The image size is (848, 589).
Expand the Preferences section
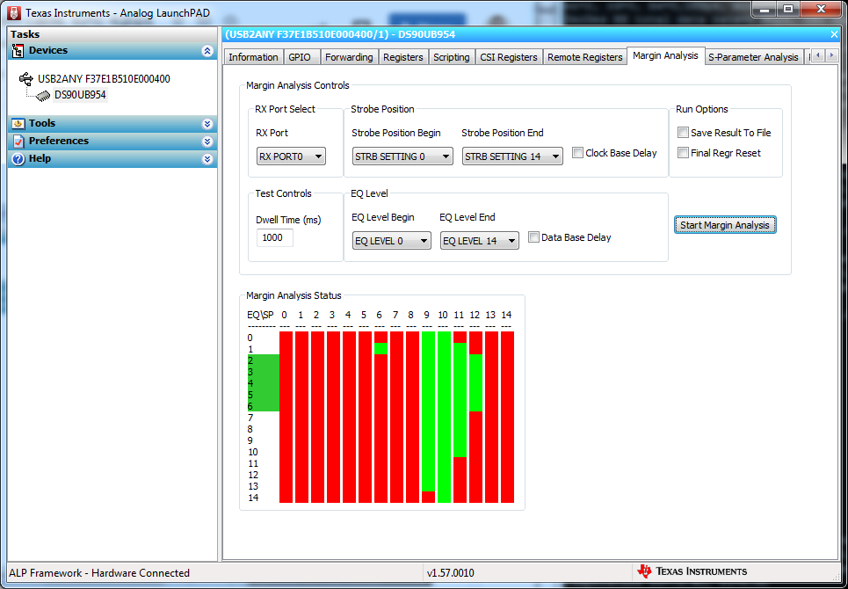207,142
